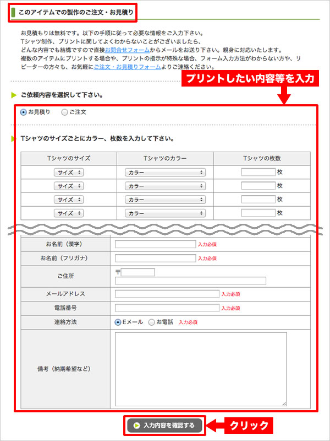Focus the fourth row quantity field
Viewport: 330px width, 441px height.
pyautogui.click(x=258, y=213)
